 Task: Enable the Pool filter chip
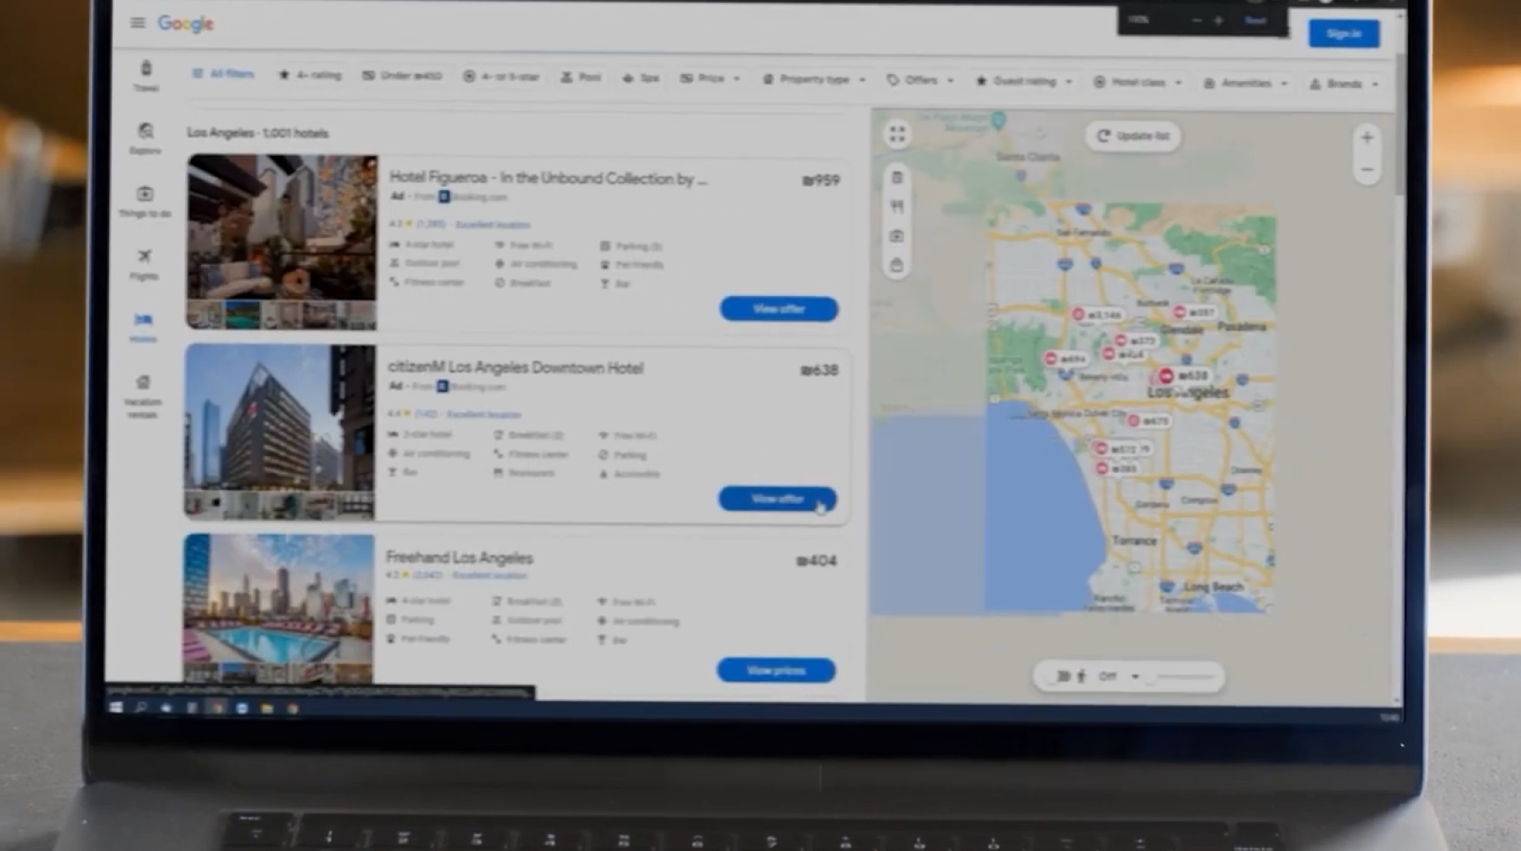[x=581, y=78]
